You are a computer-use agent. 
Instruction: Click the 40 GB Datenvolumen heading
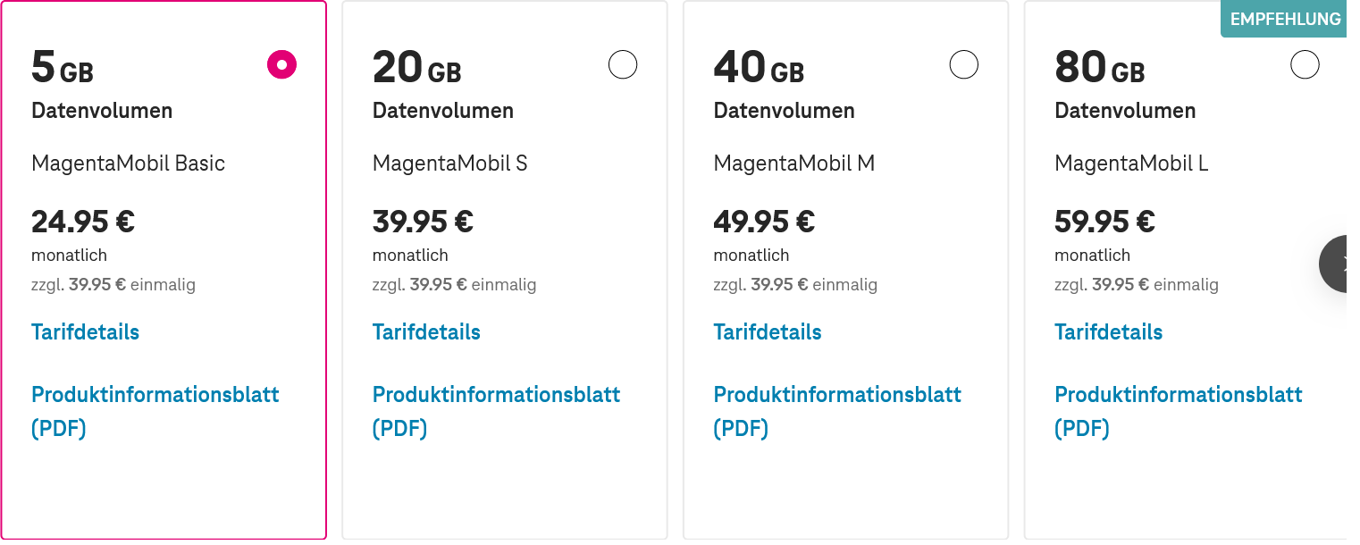785,84
